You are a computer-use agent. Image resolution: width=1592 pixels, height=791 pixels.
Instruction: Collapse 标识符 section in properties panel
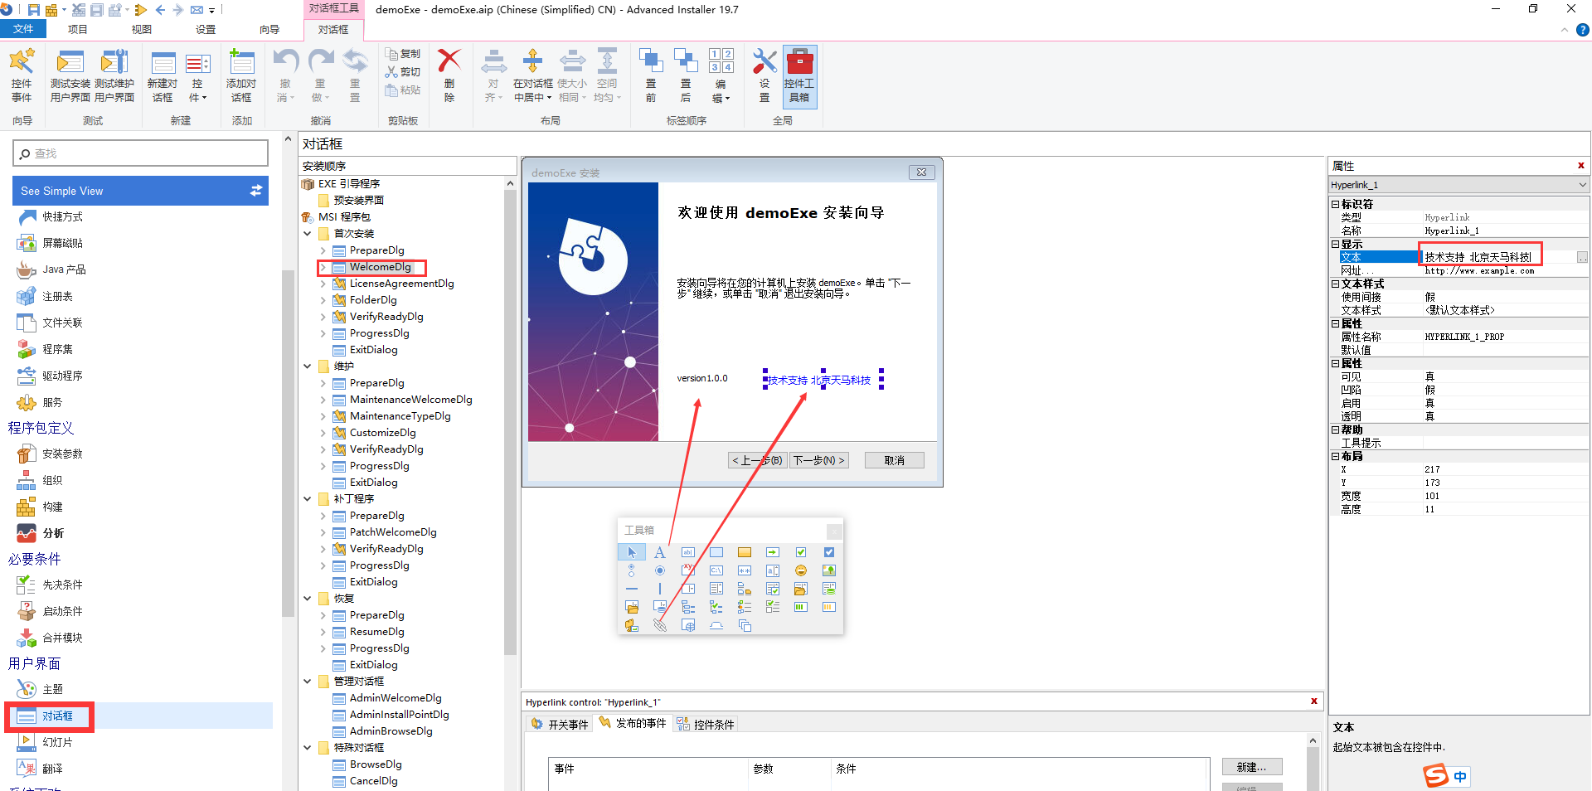(x=1335, y=204)
